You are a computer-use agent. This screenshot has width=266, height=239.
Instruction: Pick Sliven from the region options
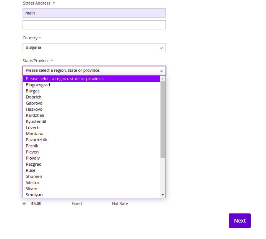point(91,189)
